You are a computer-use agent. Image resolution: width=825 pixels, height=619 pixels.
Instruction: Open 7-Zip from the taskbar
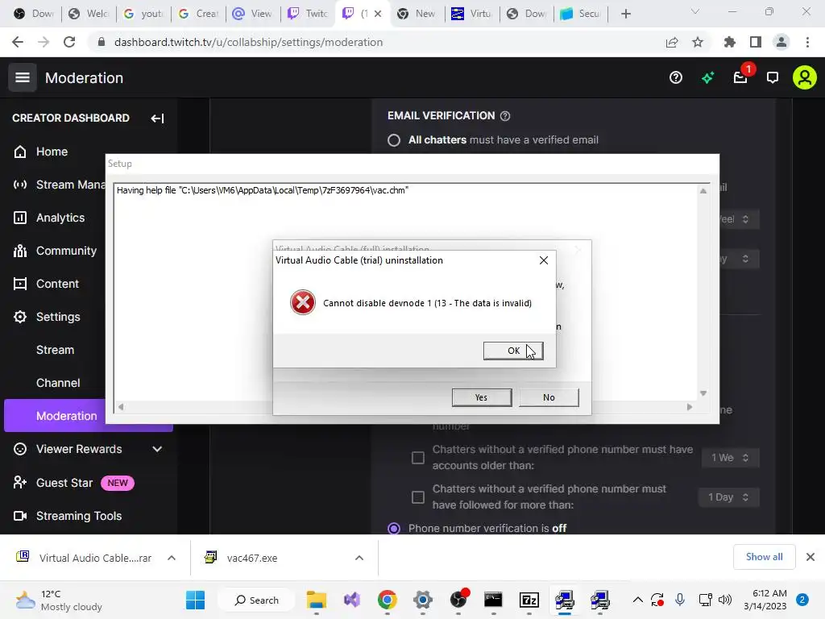(529, 600)
